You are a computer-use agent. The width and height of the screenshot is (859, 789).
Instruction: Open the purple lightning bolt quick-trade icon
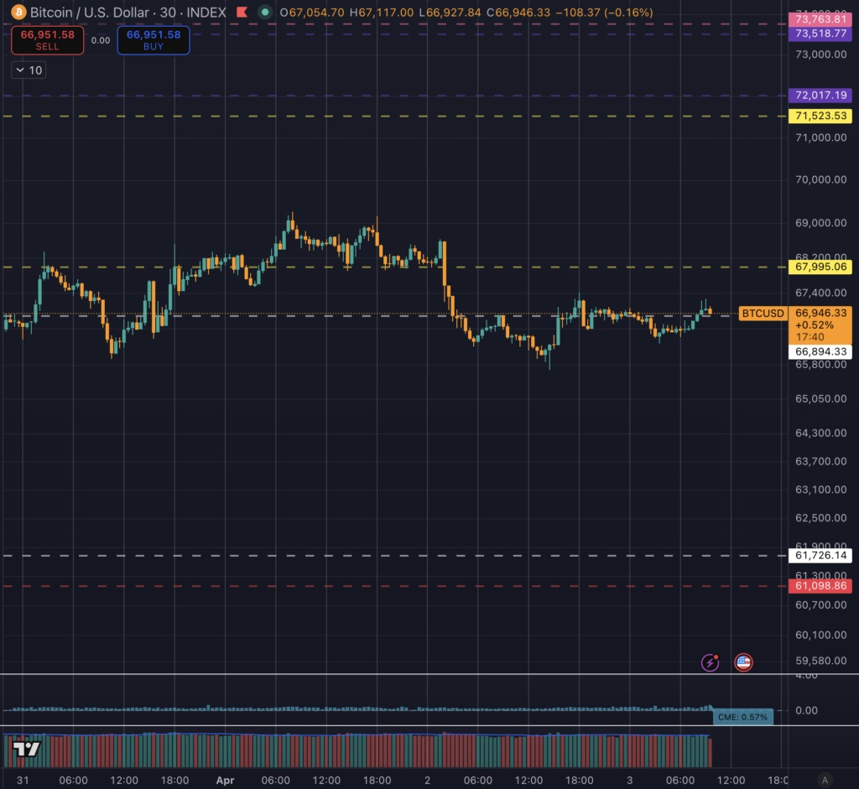click(710, 662)
